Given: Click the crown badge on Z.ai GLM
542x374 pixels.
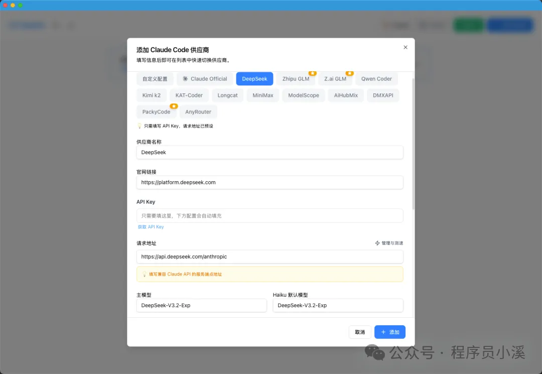Looking at the screenshot, I should point(349,73).
